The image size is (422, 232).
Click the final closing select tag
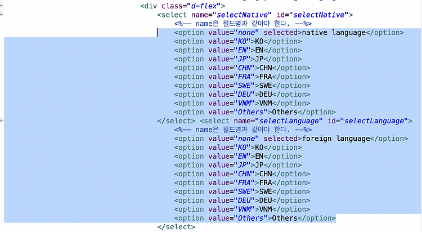pyautogui.click(x=176, y=227)
